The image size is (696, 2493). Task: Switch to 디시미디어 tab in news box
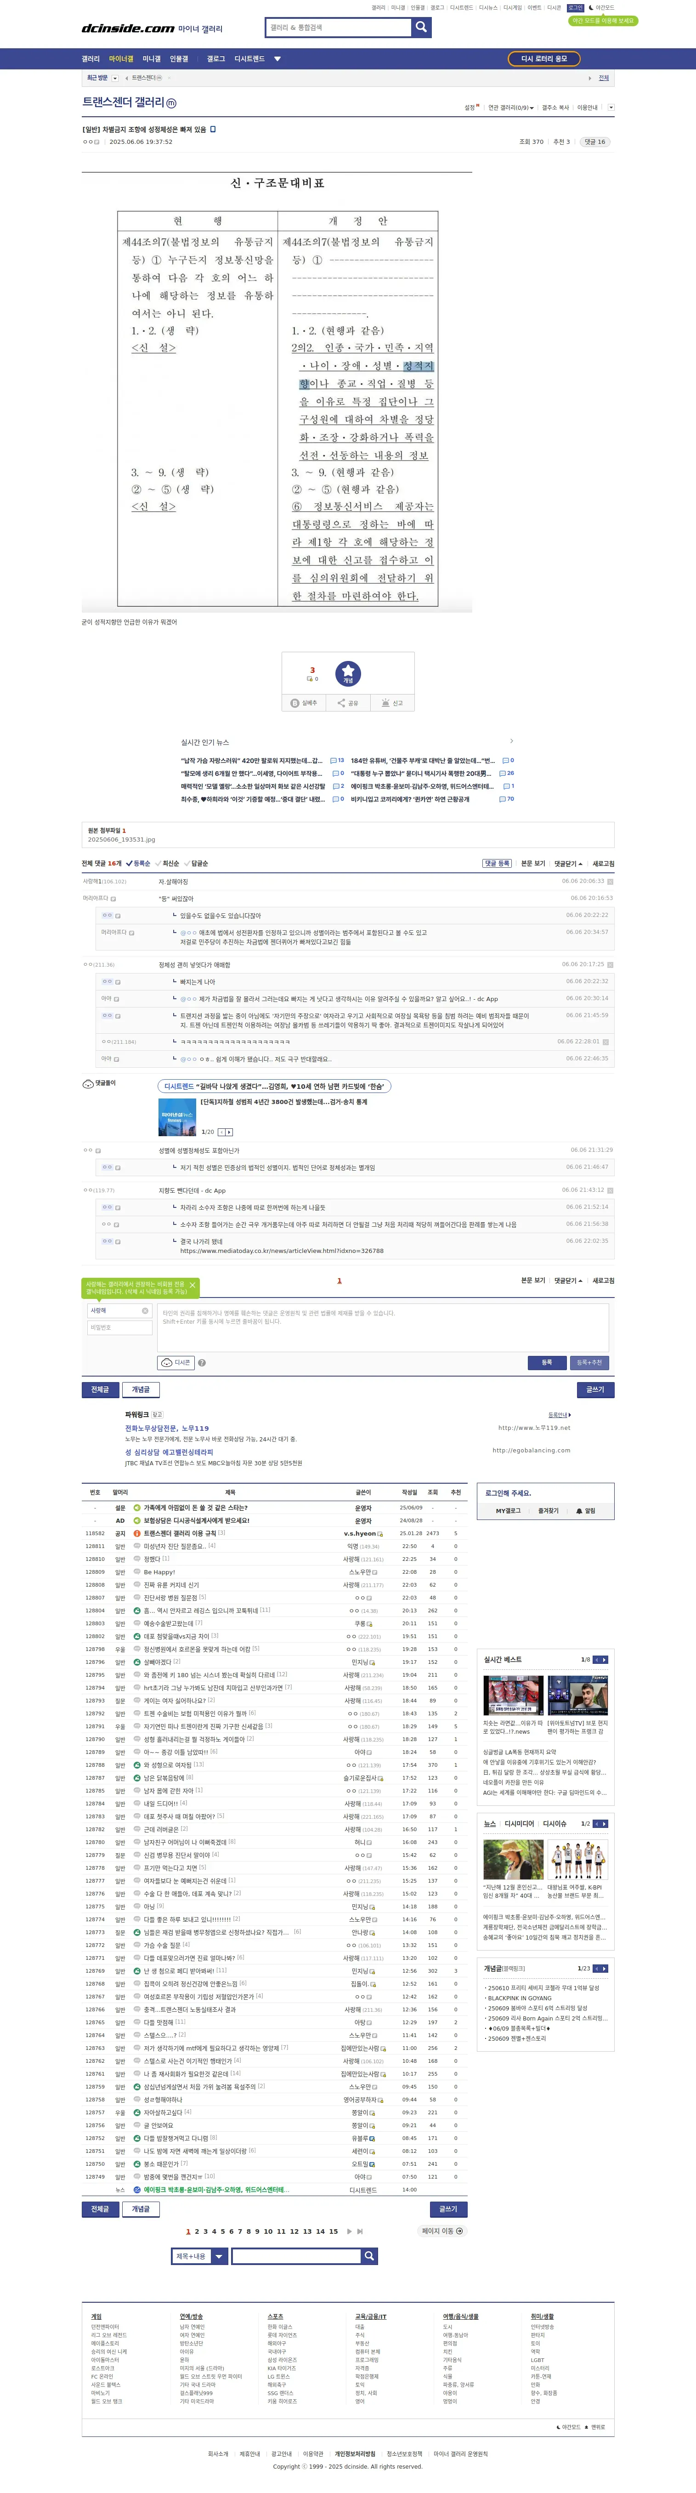[519, 1823]
